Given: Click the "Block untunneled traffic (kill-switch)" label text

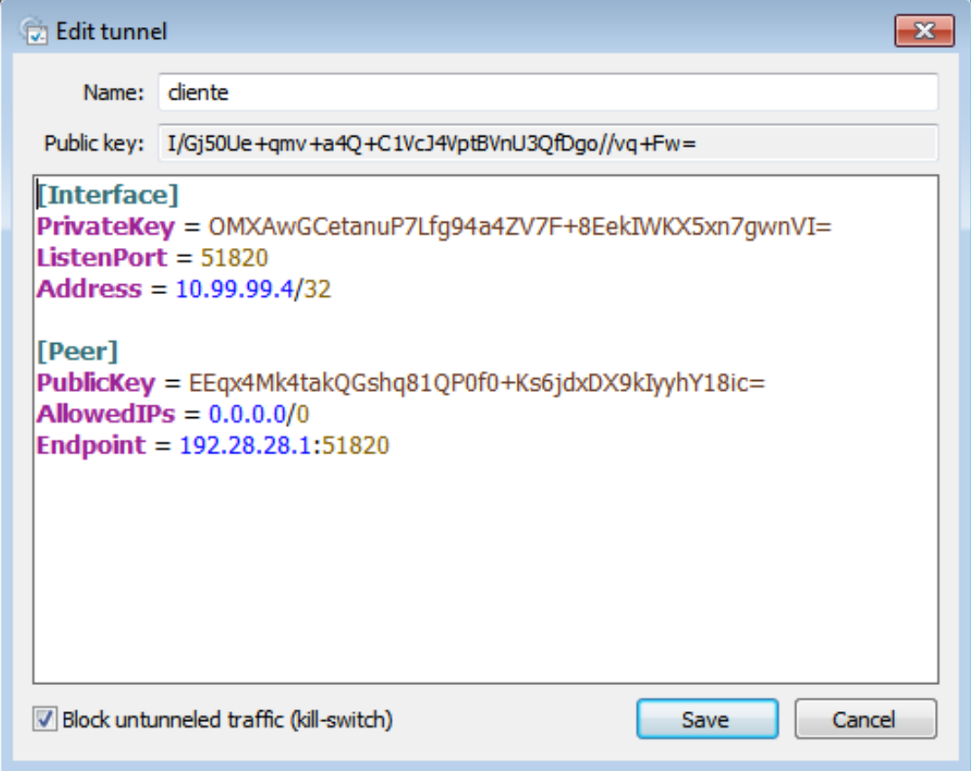Looking at the screenshot, I should click(x=227, y=720).
